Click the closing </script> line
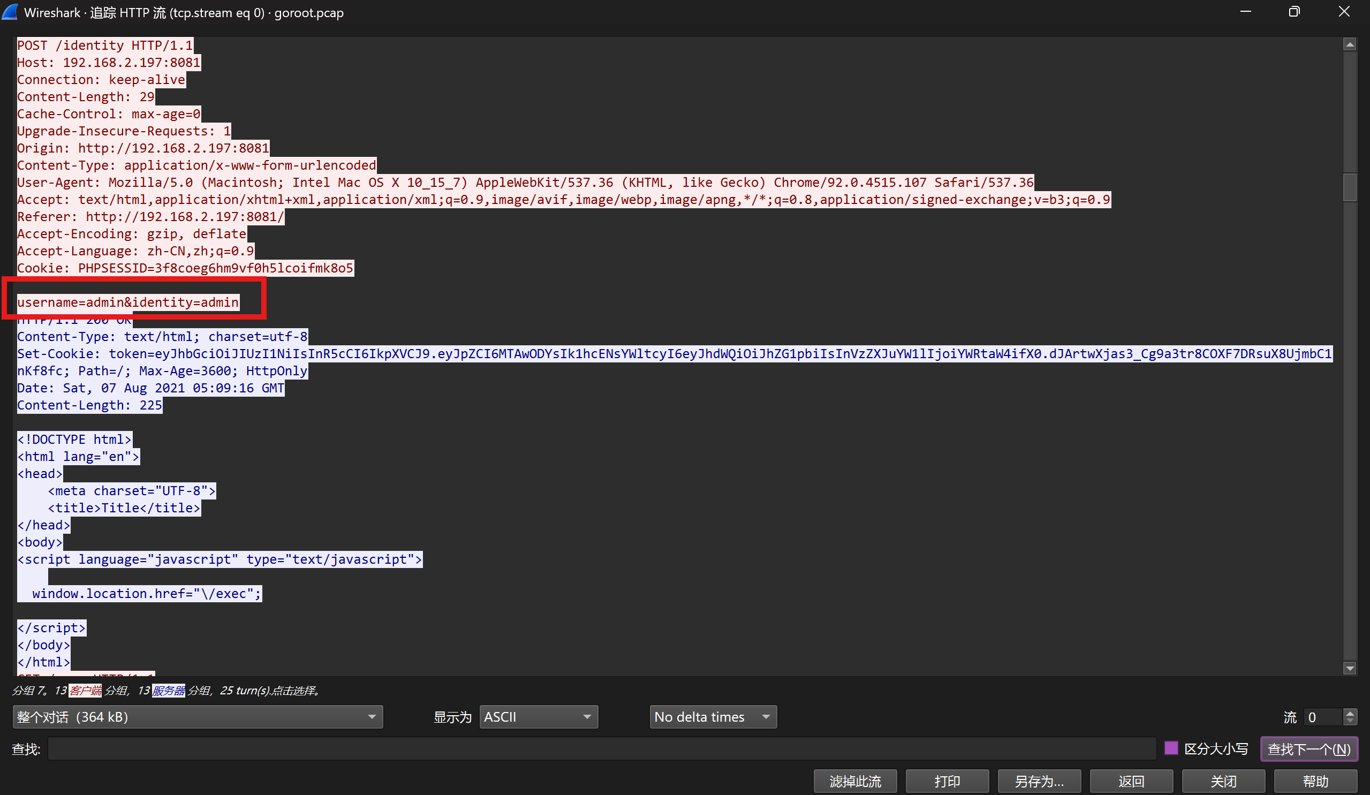Screen dimensions: 1370x795 point(51,628)
